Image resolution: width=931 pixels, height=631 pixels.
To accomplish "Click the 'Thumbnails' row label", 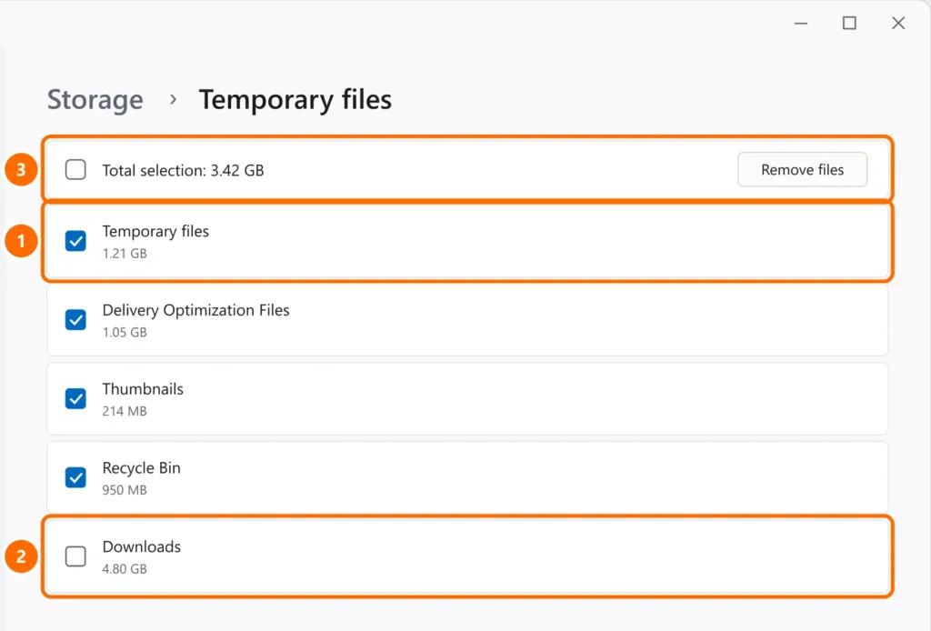I will pos(143,389).
